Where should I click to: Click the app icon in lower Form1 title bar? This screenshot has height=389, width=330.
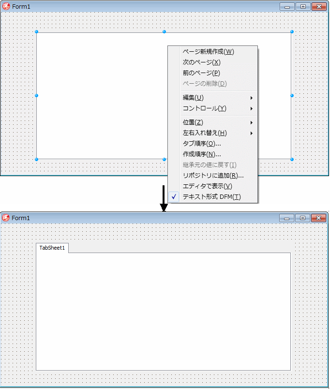pos(6,218)
